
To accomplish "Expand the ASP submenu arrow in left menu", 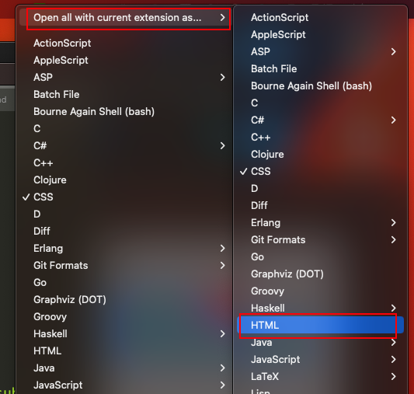I will (223, 78).
